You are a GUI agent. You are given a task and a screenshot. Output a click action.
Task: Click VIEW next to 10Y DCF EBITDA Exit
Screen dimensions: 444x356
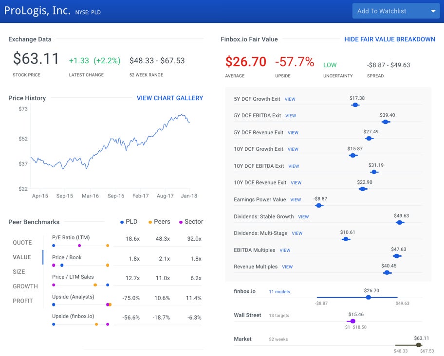294,166
